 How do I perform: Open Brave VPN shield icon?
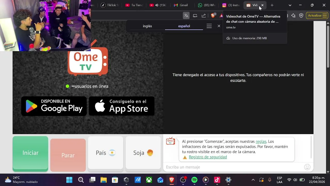coord(301,16)
